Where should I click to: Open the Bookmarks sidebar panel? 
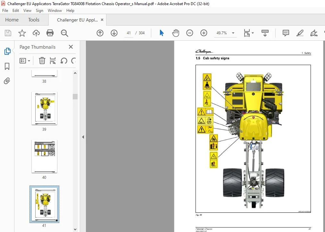tap(7, 66)
